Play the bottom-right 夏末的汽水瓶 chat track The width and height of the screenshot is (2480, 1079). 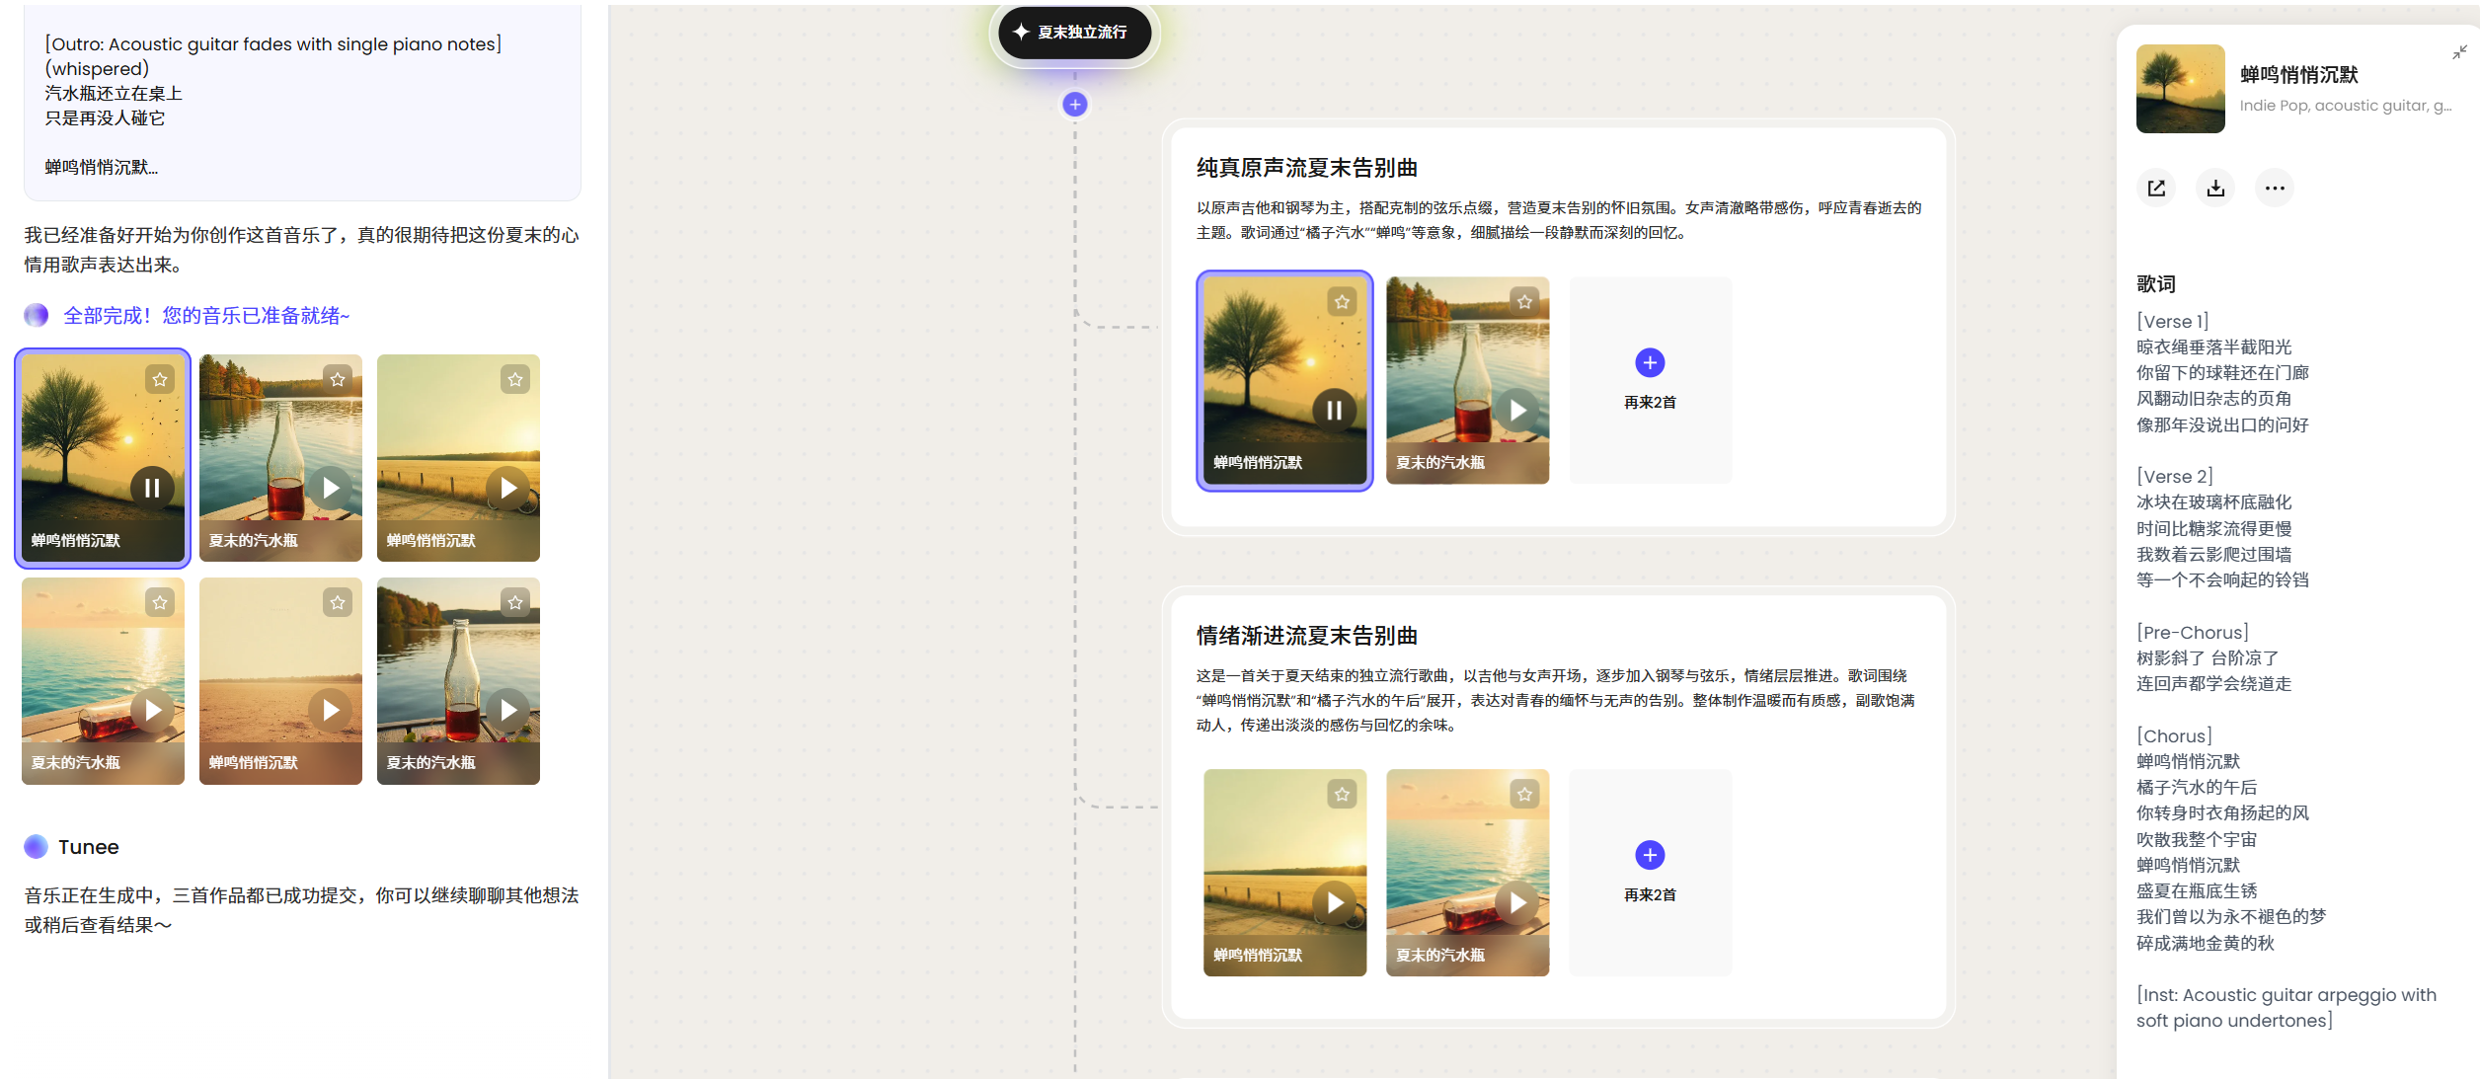click(x=508, y=710)
